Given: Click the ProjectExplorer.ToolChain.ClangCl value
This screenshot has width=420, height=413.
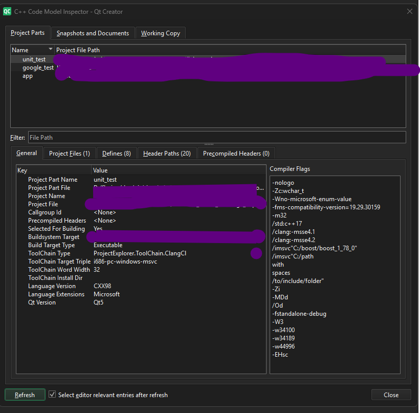Looking at the screenshot, I should tap(140, 253).
